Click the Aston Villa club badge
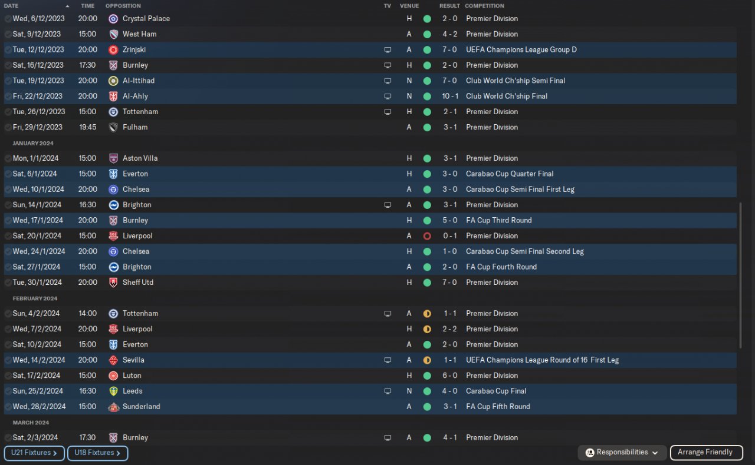The image size is (755, 465). (x=113, y=158)
